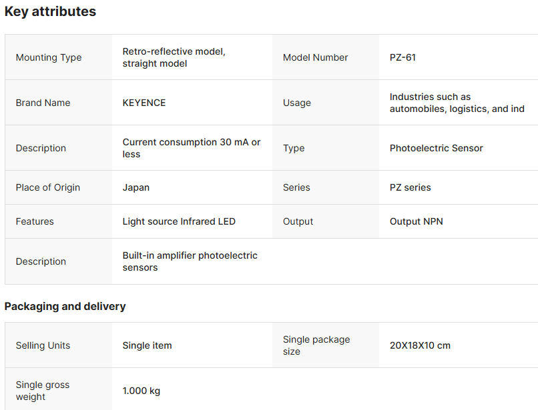This screenshot has width=538, height=410.
Task: Select the Single item selling units value
Action: tap(147, 345)
